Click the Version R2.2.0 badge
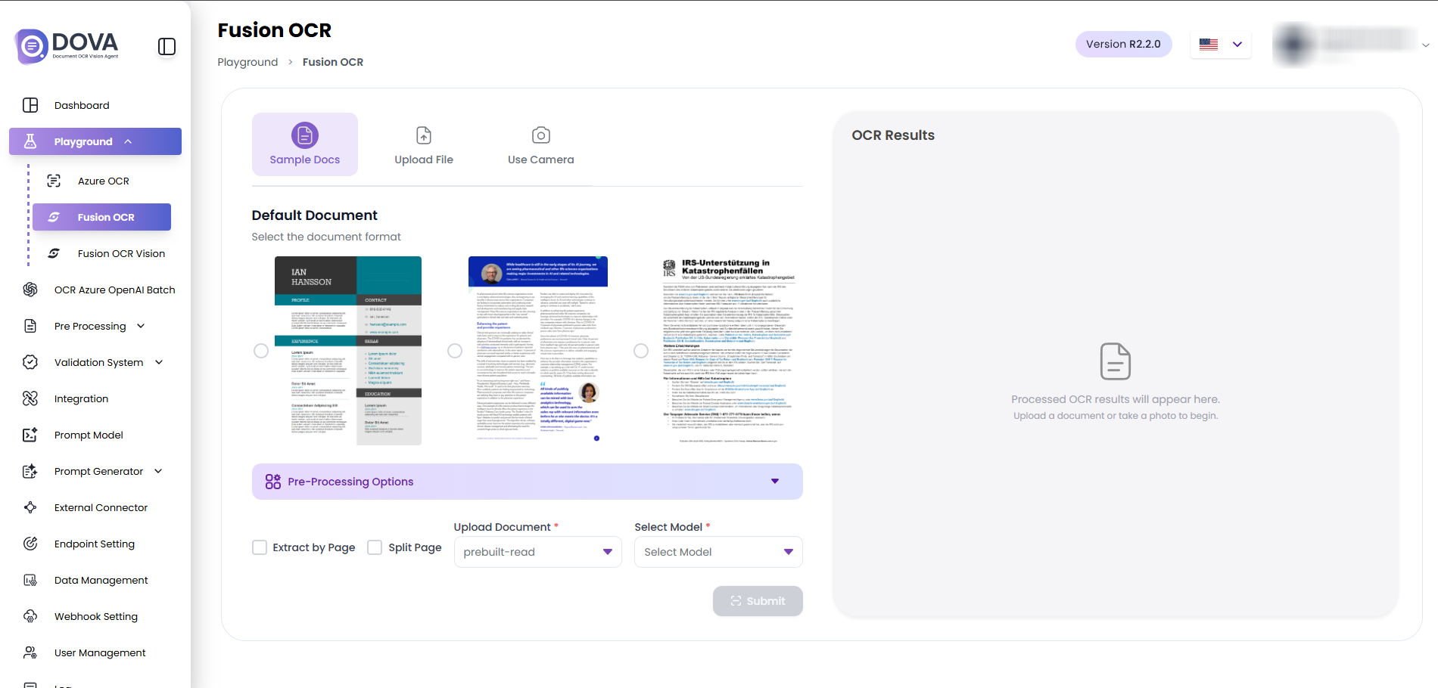Image resolution: width=1438 pixels, height=688 pixels. tap(1123, 44)
